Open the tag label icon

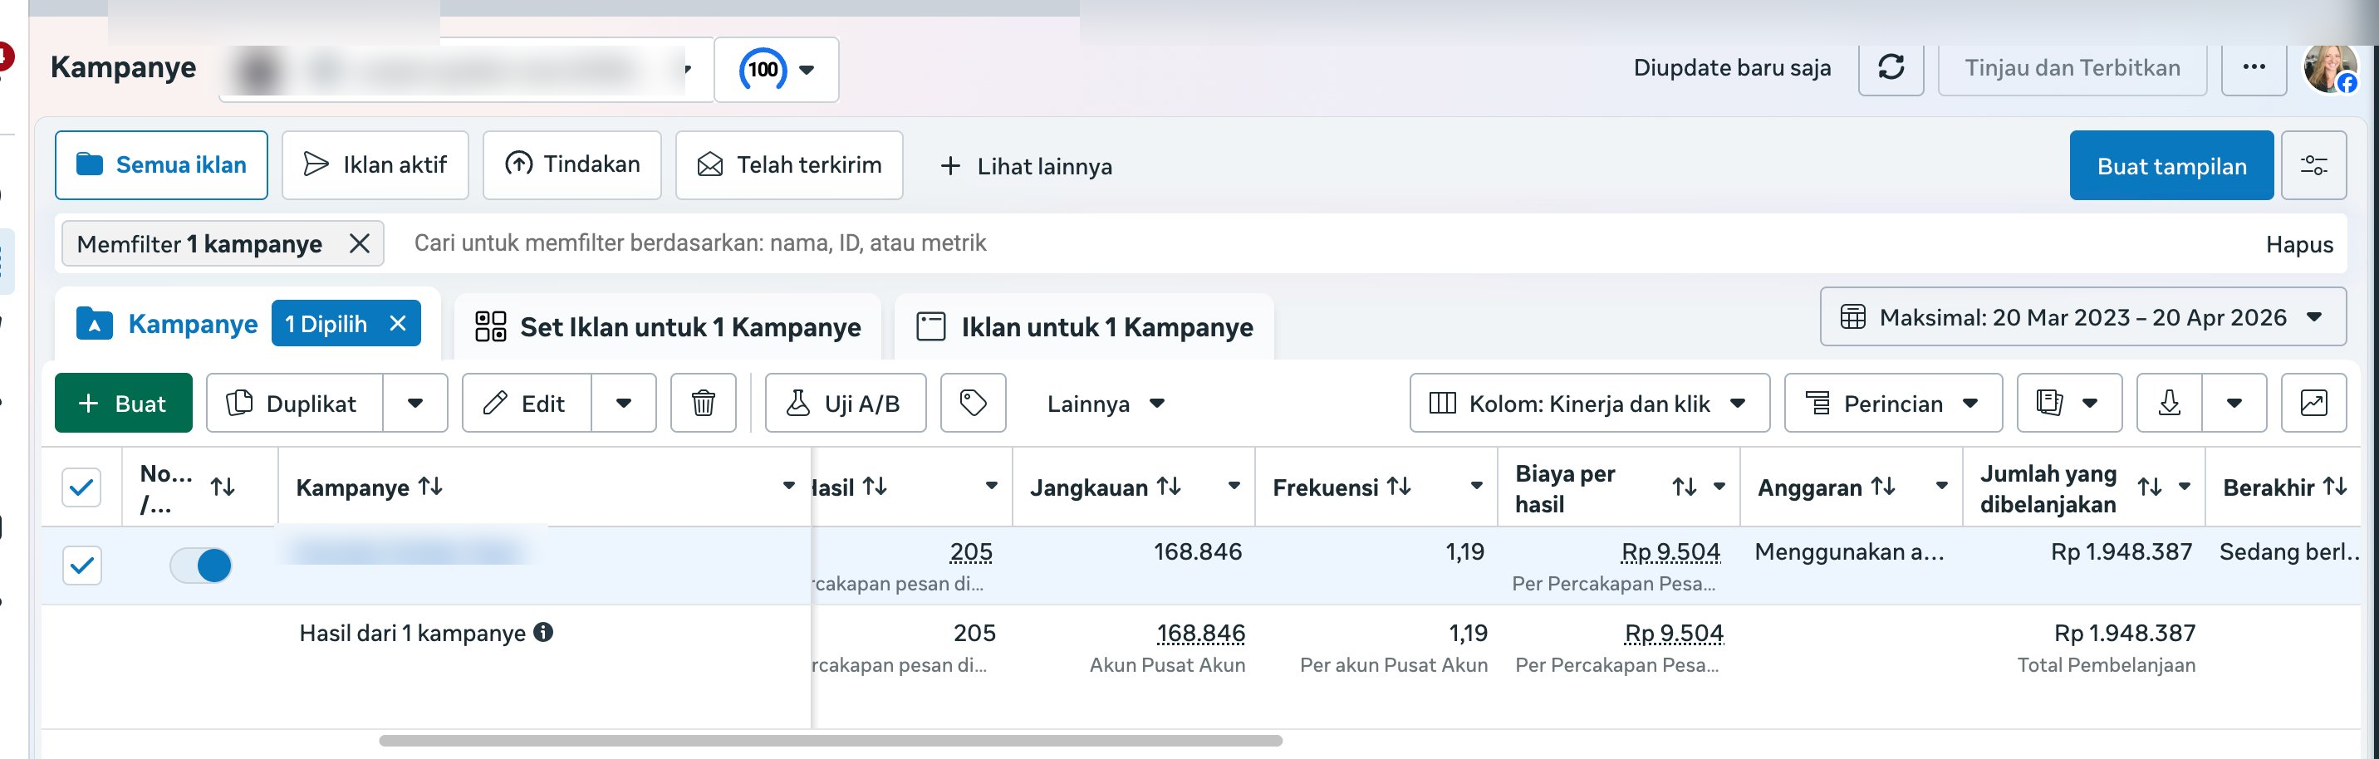pos(973,403)
